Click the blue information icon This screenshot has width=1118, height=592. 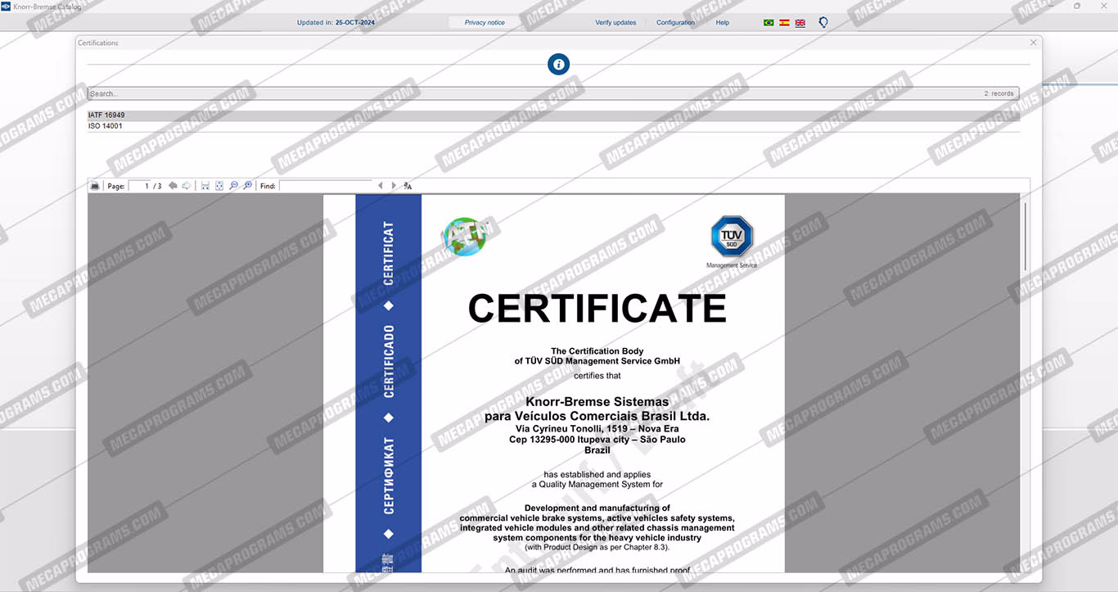(x=558, y=64)
